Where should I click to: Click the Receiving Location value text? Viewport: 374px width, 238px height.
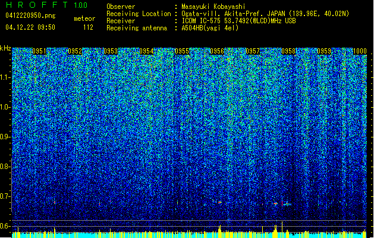(265, 14)
